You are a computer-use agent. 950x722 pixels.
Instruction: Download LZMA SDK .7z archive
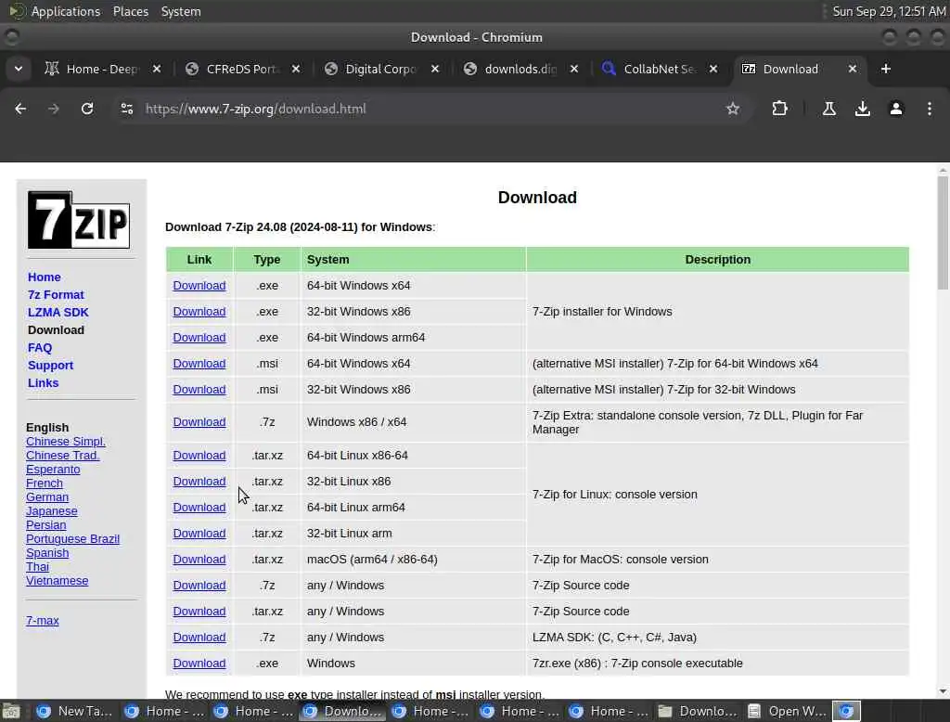tap(199, 638)
